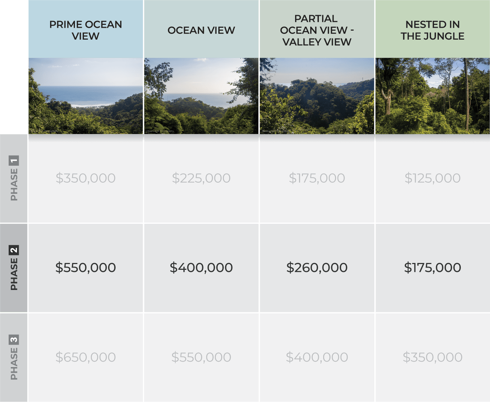Viewport: 490px width, 402px height.
Task: Click the Phase 3 $350,000 jungle price
Action: pos(433,357)
